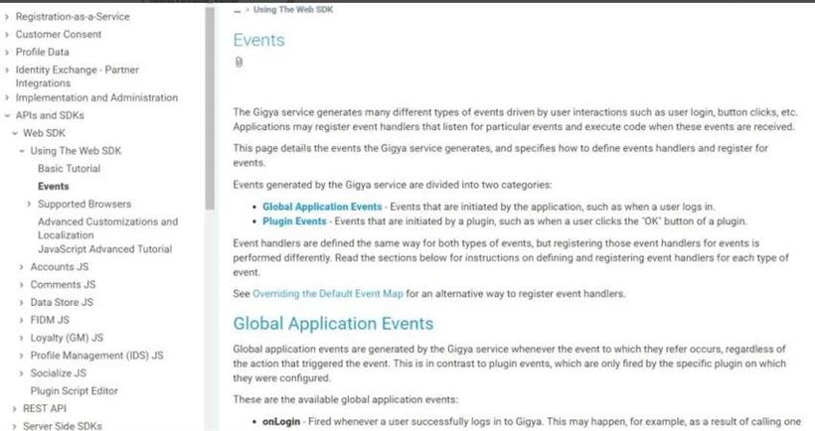Open the APIs and SDKs page

coord(50,115)
